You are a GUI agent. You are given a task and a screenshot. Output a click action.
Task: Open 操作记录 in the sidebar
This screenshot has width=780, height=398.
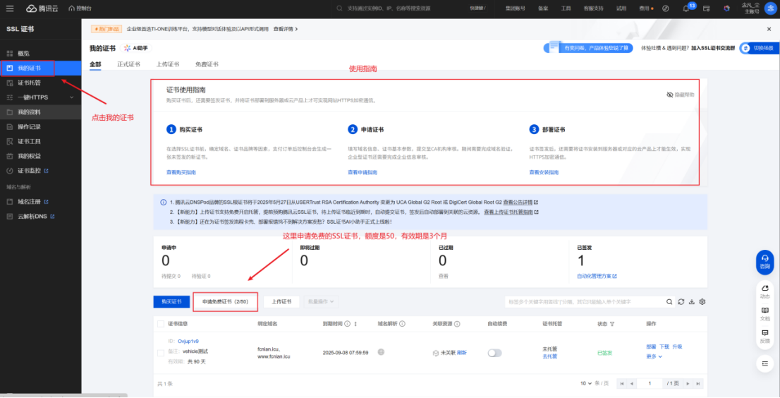[41, 126]
